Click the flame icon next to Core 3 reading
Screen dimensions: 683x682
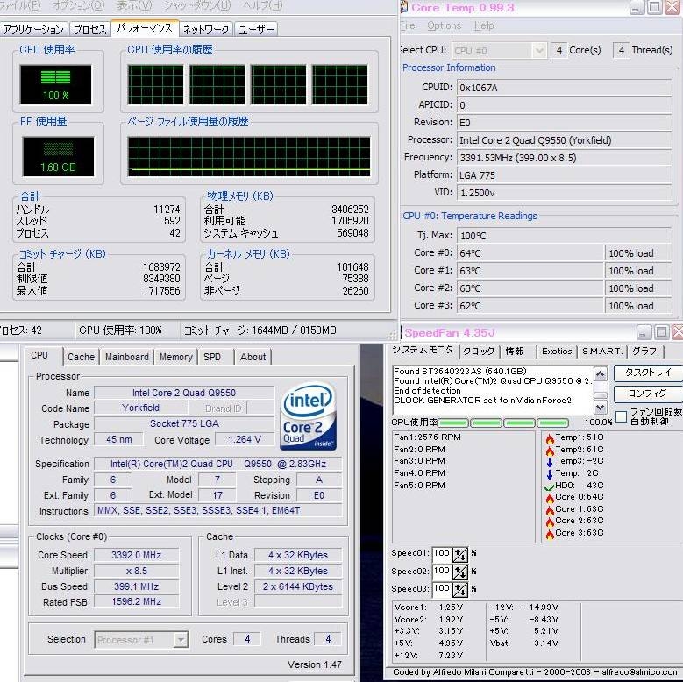click(x=550, y=534)
